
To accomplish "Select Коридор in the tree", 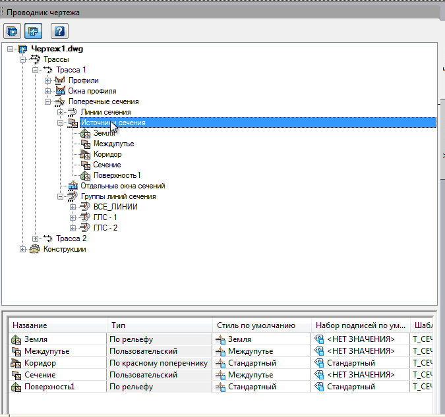I will 107,154.
